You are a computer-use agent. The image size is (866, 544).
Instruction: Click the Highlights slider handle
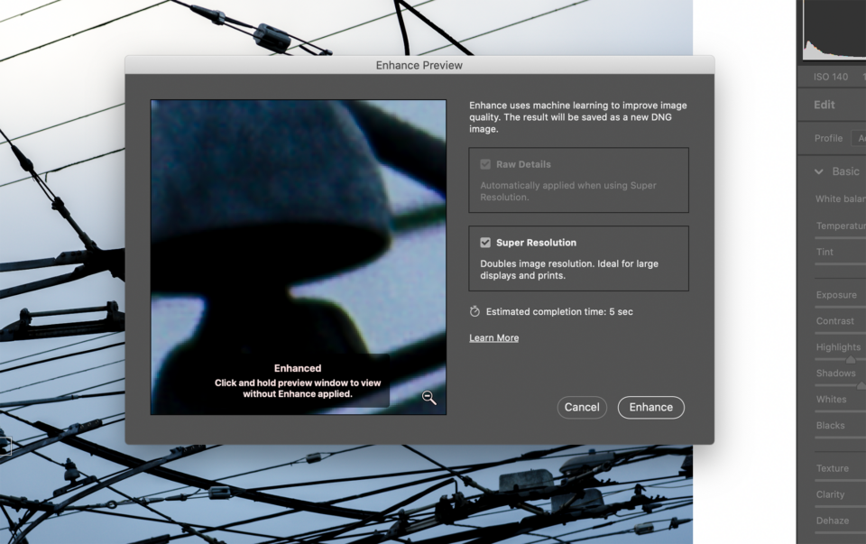[850, 359]
